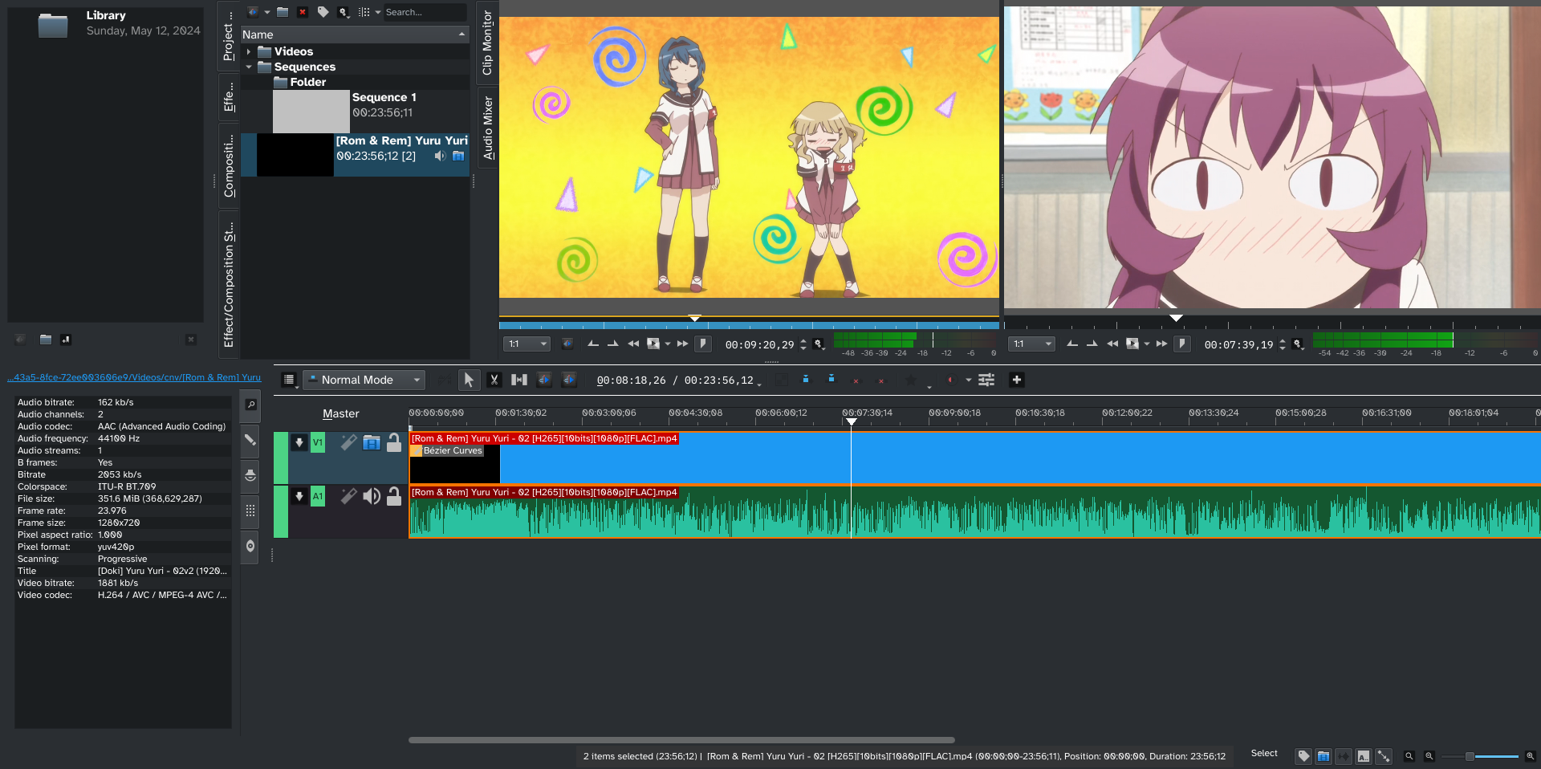Select the timeline selection (arrow) tool
Image resolution: width=1541 pixels, height=769 pixels.
coord(469,380)
